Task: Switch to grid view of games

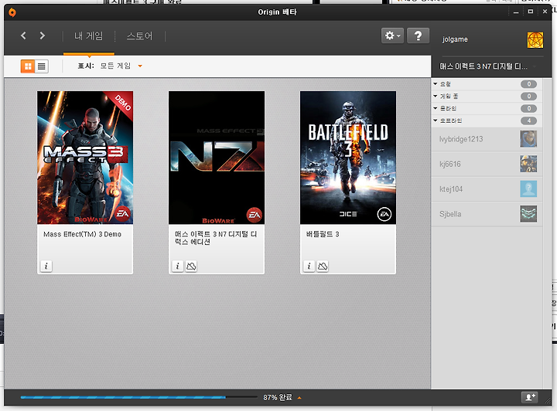Action: 28,66
